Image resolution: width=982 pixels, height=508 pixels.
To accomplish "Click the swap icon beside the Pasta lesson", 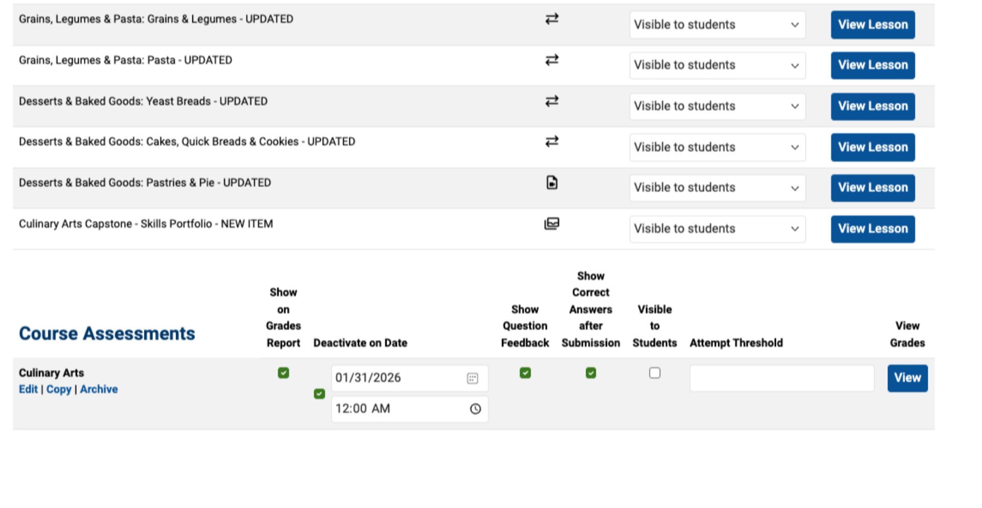I will coord(552,60).
